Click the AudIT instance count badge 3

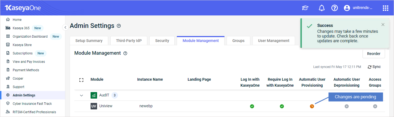click(x=115, y=95)
